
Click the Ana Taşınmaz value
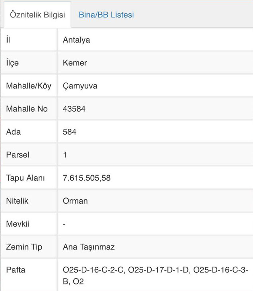[x=89, y=247]
